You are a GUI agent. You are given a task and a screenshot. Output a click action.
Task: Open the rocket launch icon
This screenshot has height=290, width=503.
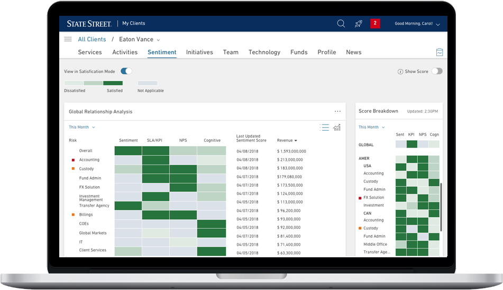coord(358,24)
